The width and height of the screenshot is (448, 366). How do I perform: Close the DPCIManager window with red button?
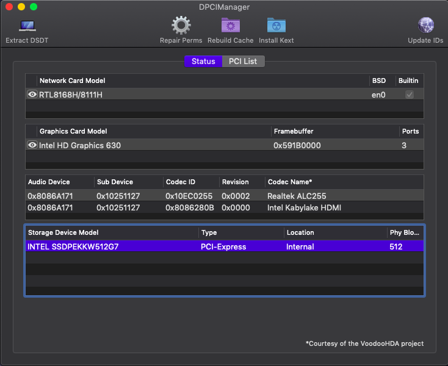(9, 7)
